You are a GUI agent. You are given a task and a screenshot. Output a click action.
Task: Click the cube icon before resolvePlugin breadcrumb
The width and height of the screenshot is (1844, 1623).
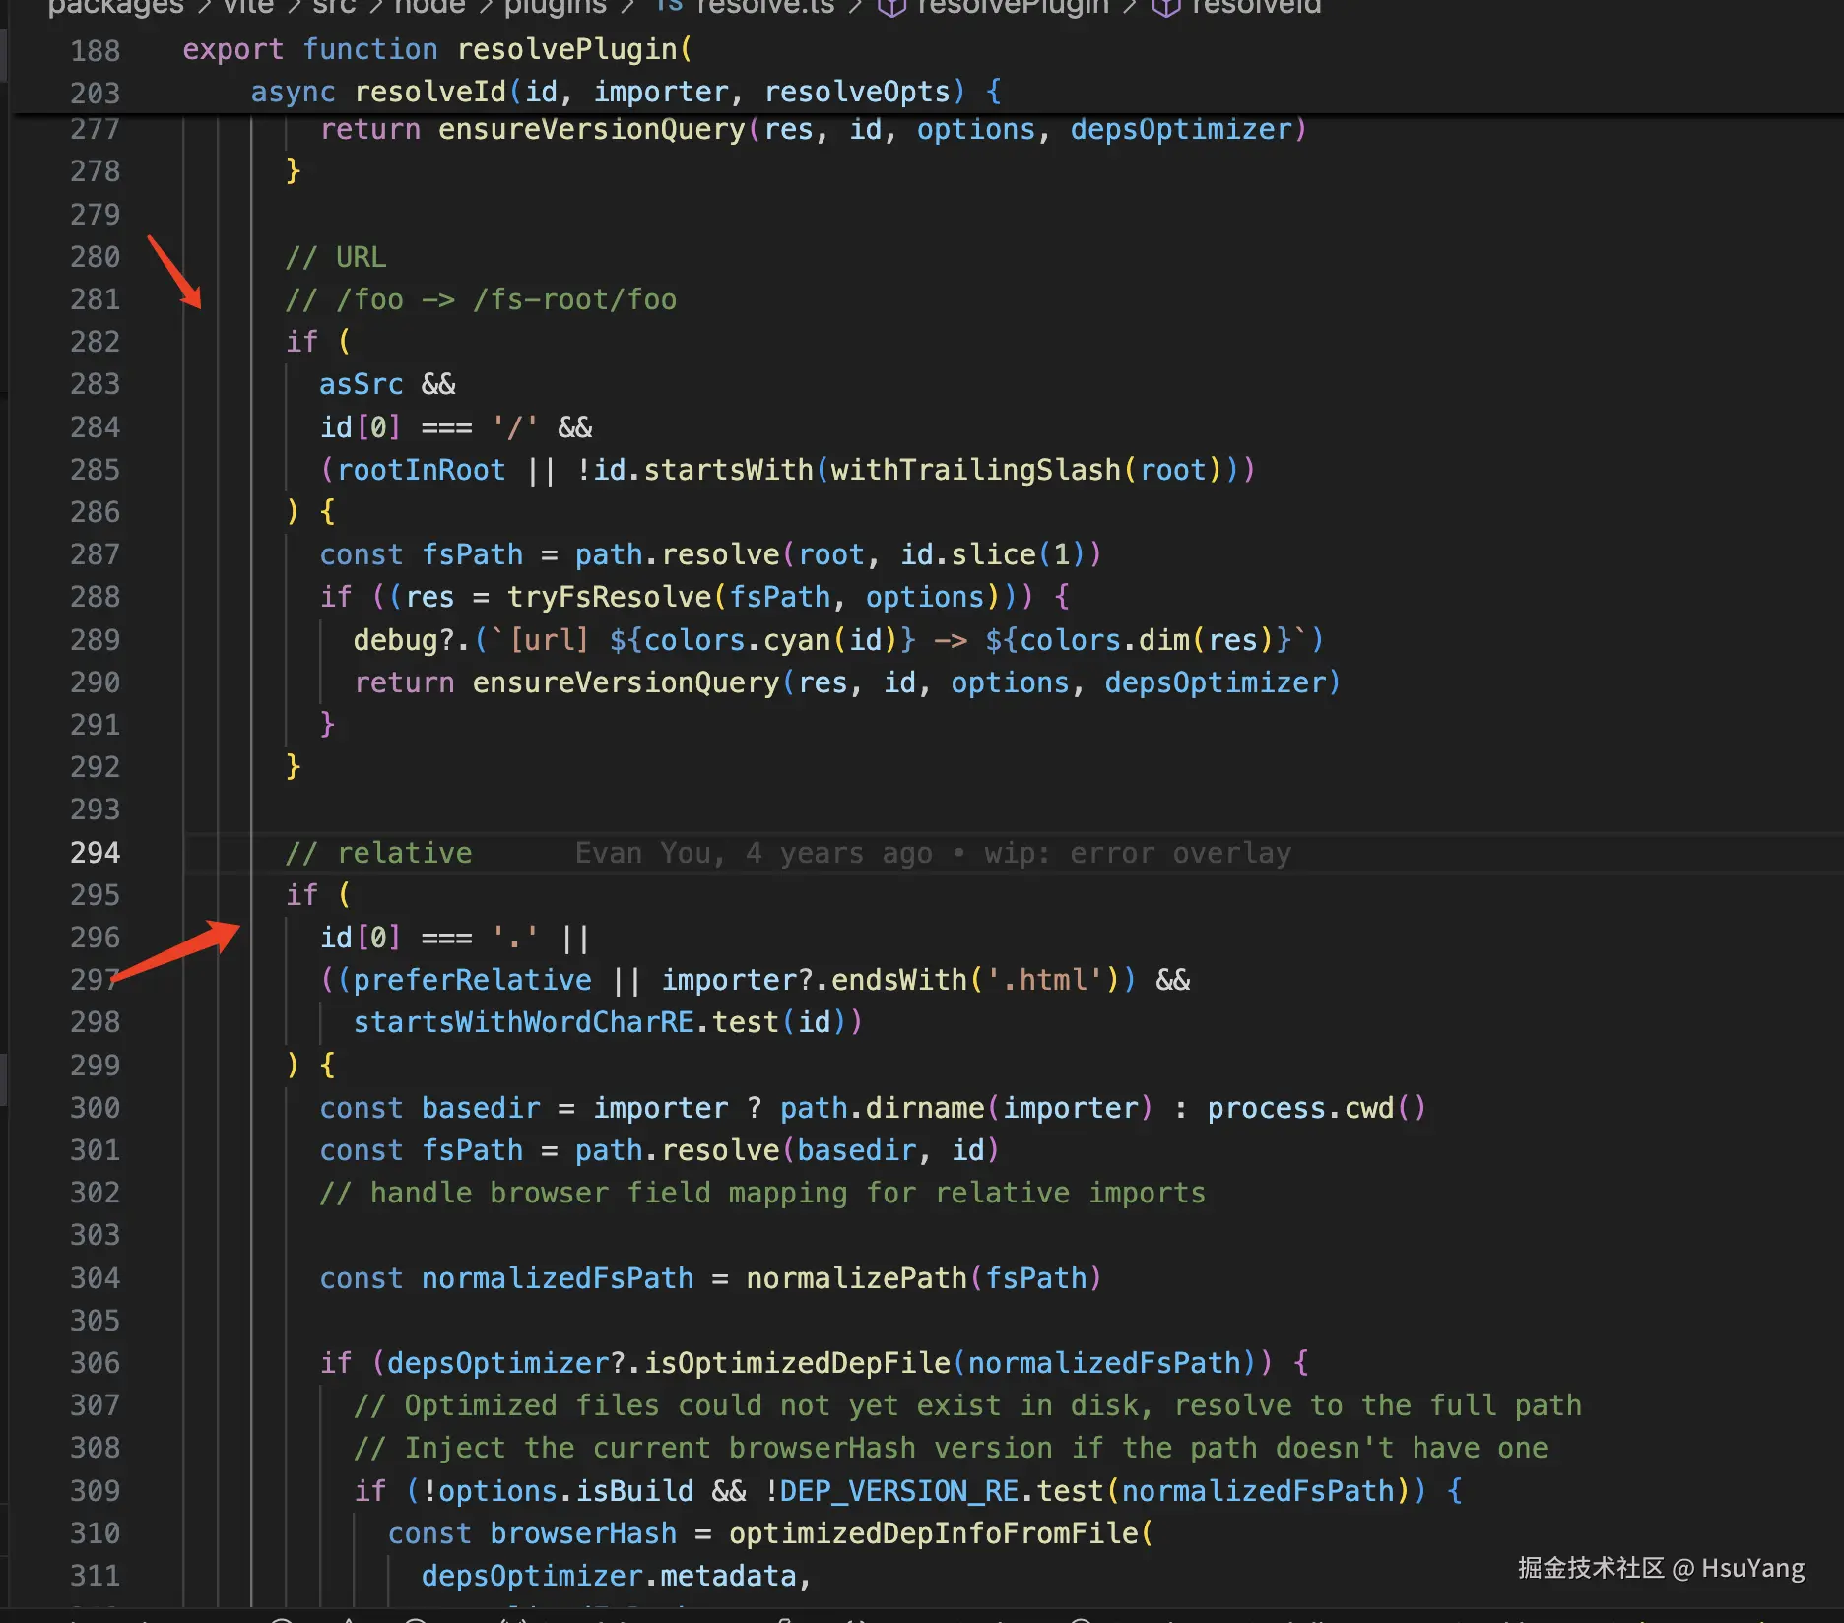pos(891,8)
